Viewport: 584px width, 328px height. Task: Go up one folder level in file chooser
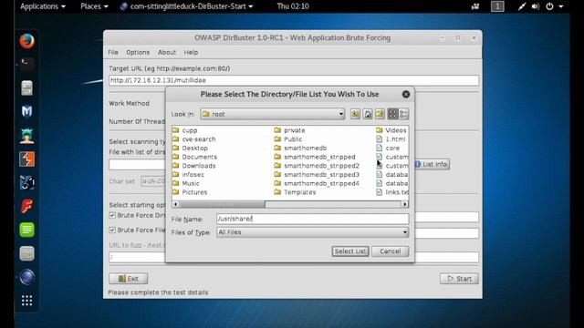click(355, 114)
